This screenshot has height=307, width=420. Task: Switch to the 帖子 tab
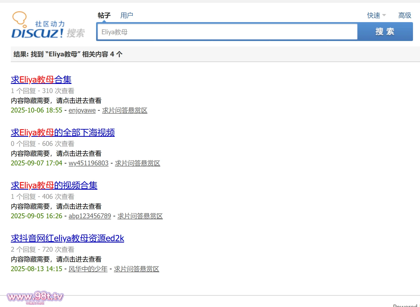[x=104, y=15]
